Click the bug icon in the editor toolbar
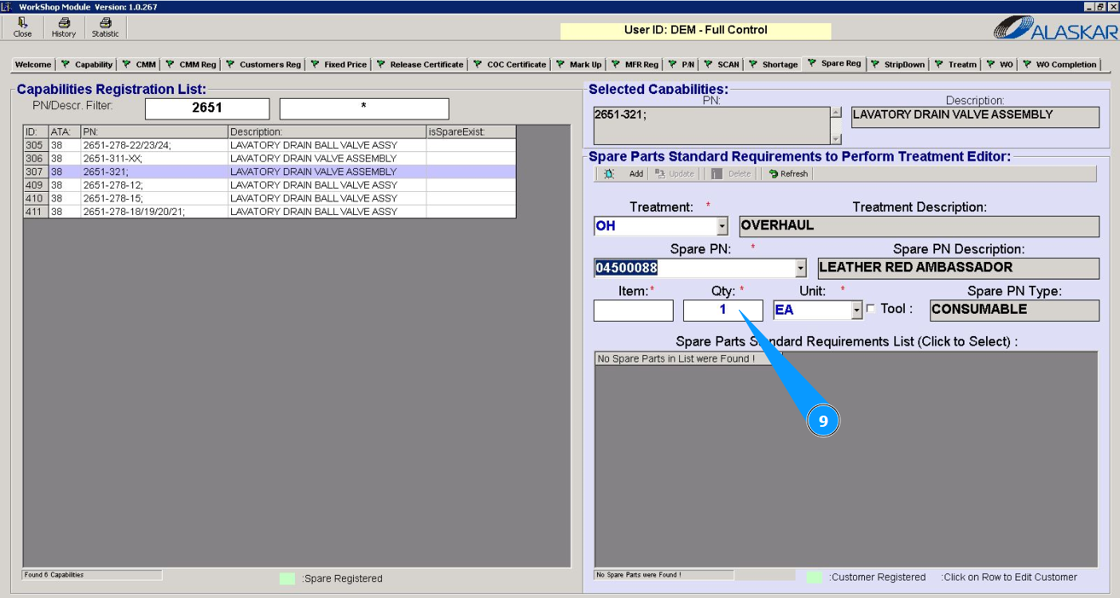The image size is (1120, 598). (x=609, y=174)
